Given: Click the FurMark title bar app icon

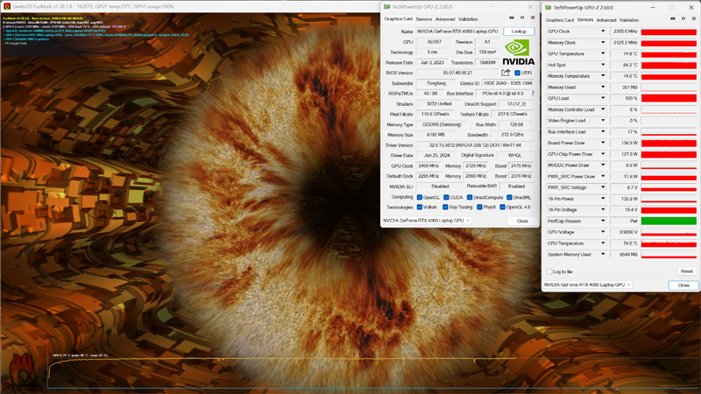Looking at the screenshot, I should (7, 6).
